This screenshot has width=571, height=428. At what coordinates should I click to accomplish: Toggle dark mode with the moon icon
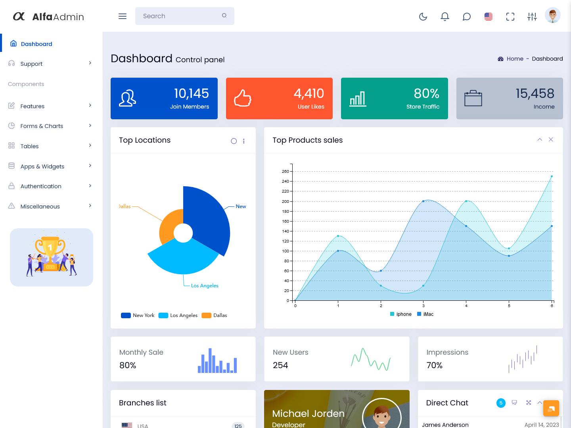[423, 17]
